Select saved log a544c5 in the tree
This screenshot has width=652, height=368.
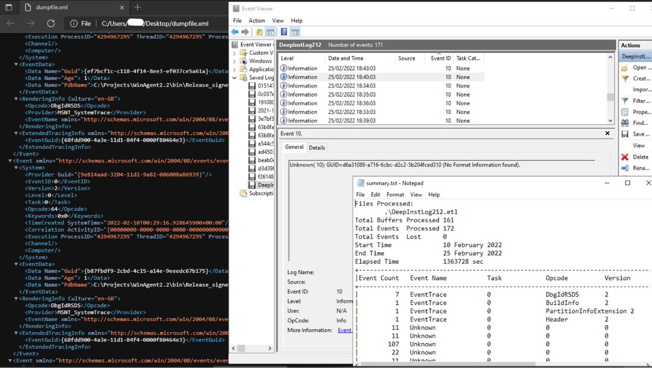[x=262, y=144]
